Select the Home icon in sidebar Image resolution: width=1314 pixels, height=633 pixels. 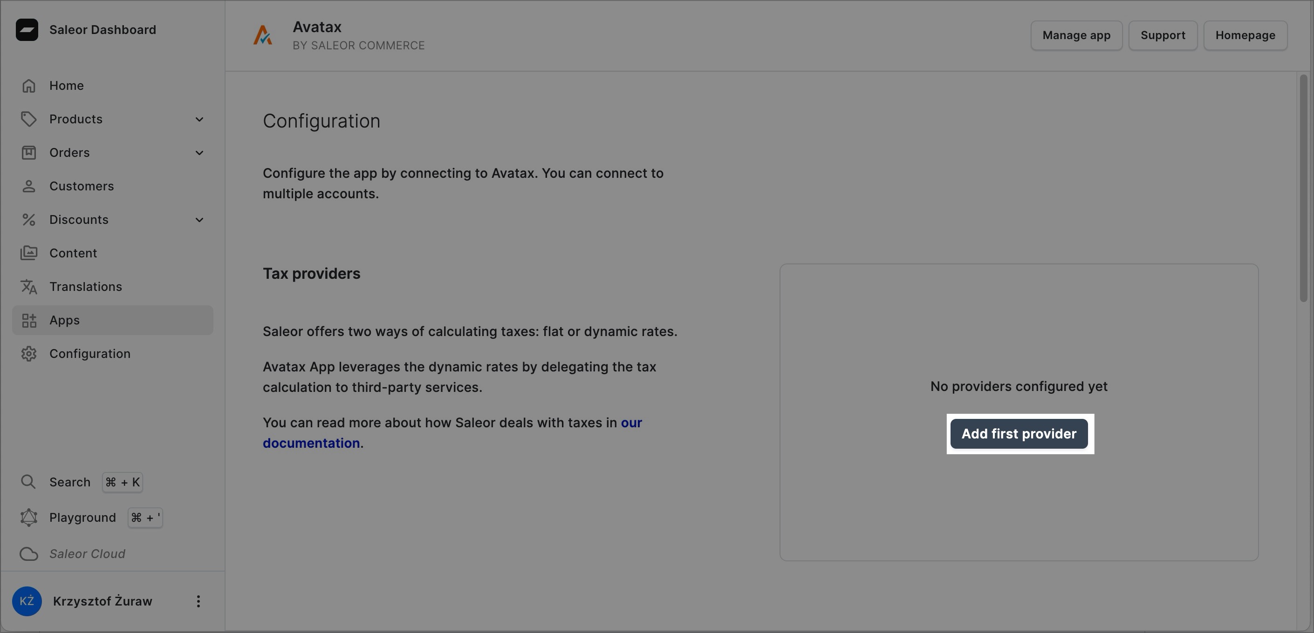click(x=28, y=85)
